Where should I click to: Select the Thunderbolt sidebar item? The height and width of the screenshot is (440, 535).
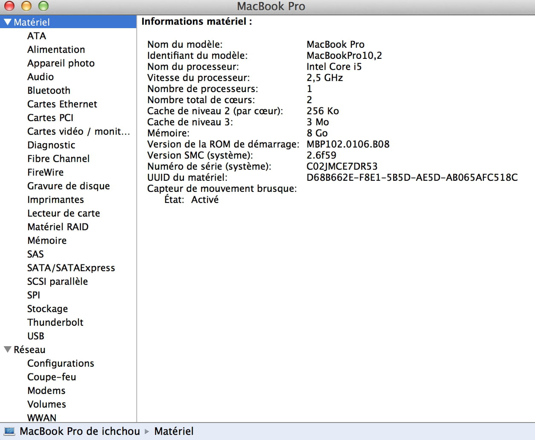(55, 322)
